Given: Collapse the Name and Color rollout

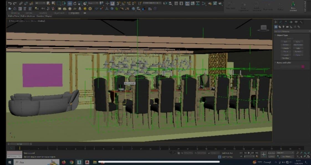Looking at the screenshot, I should (284, 62).
